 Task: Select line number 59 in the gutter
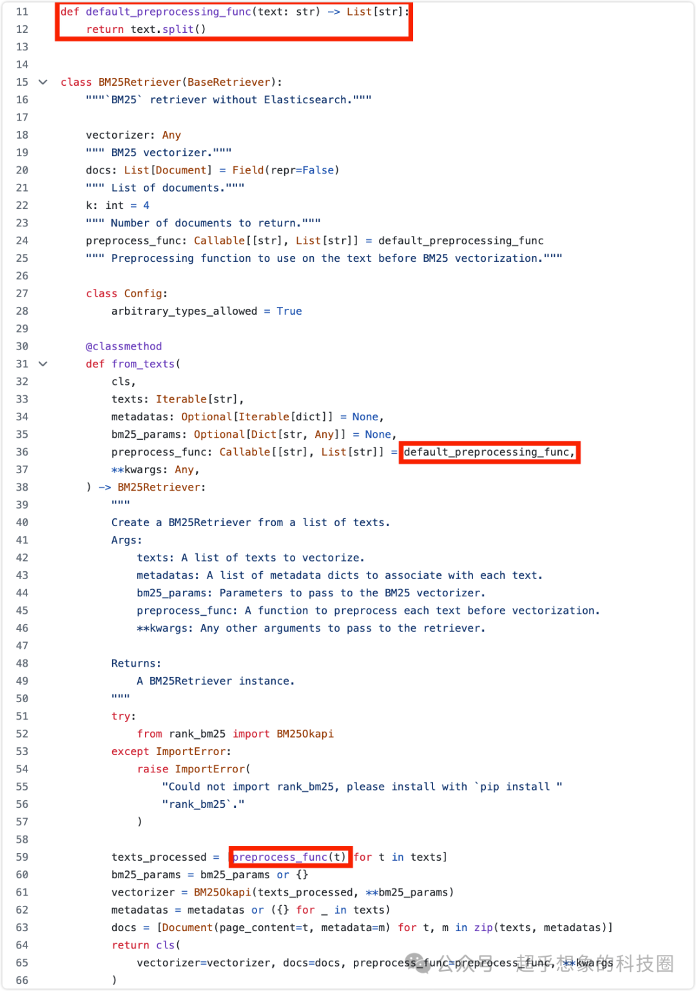23,857
